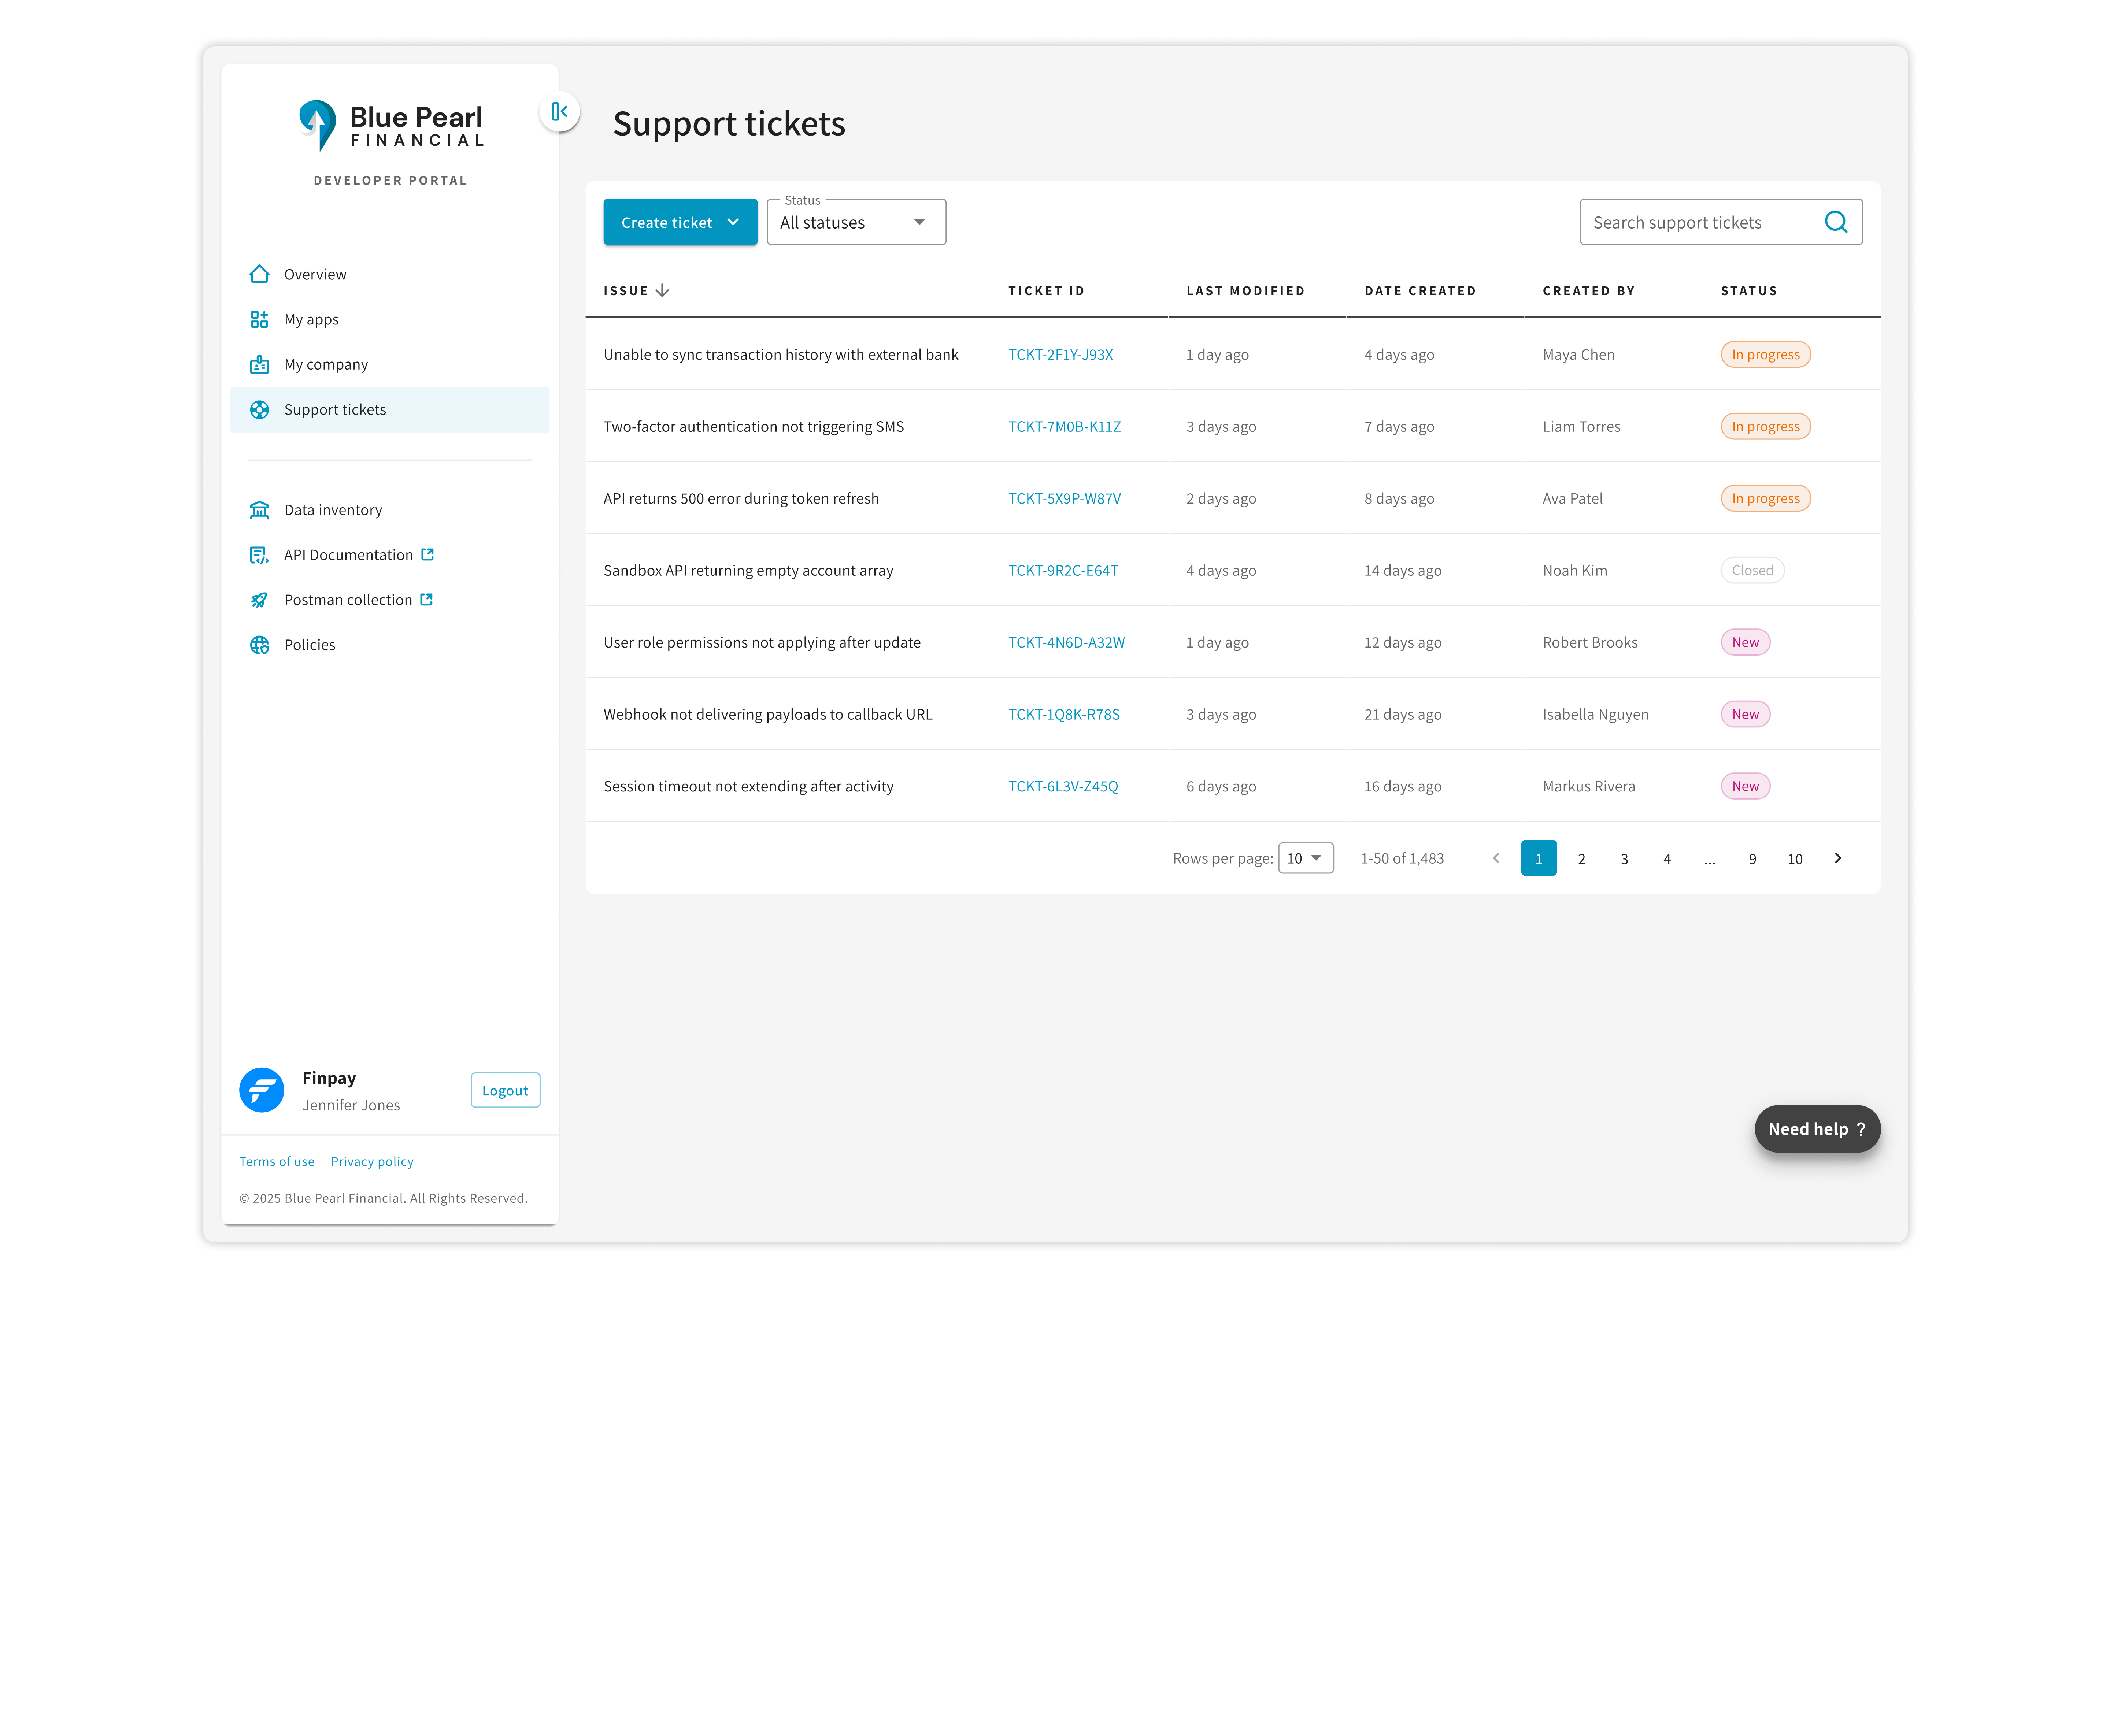This screenshot has height=1736, width=2110.
Task: Click the Policies globe shield icon
Action: pos(259,645)
